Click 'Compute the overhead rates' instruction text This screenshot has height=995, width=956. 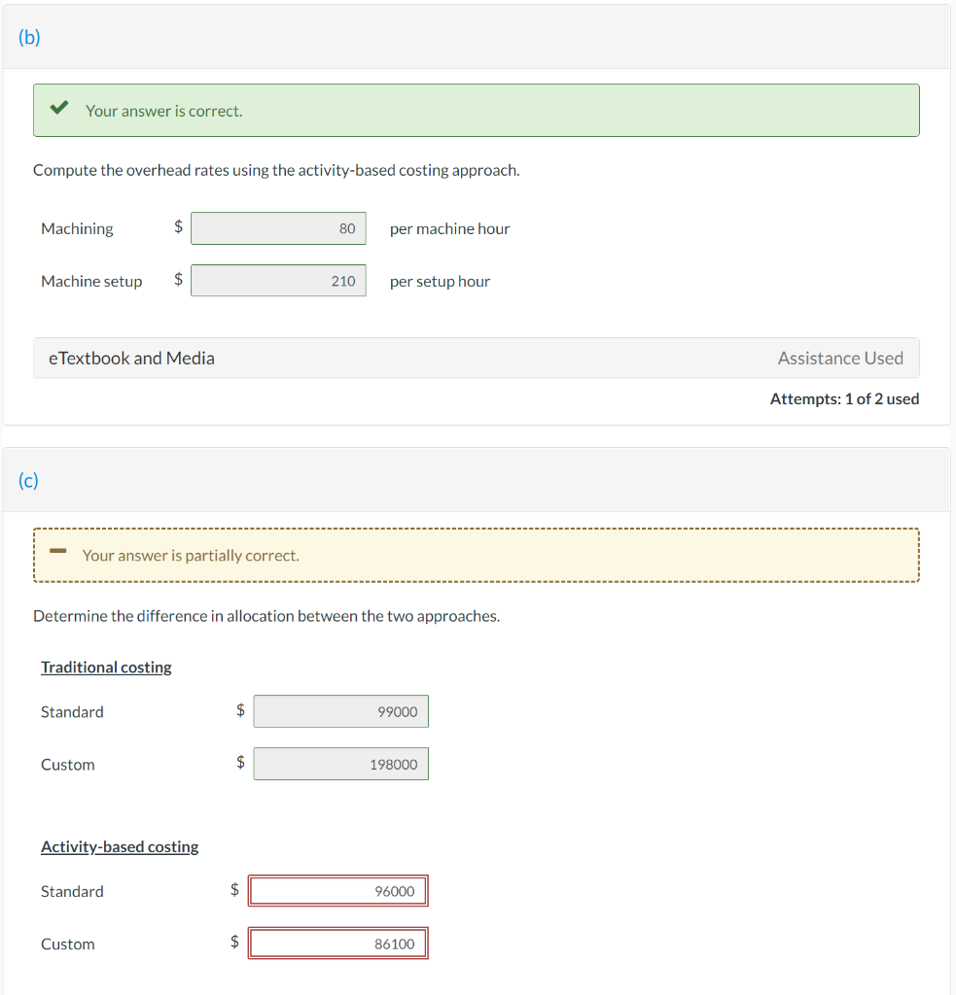(276, 171)
